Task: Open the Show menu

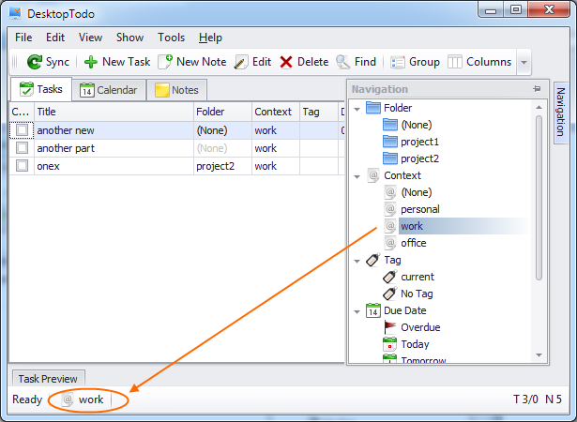Action: pyautogui.click(x=129, y=38)
